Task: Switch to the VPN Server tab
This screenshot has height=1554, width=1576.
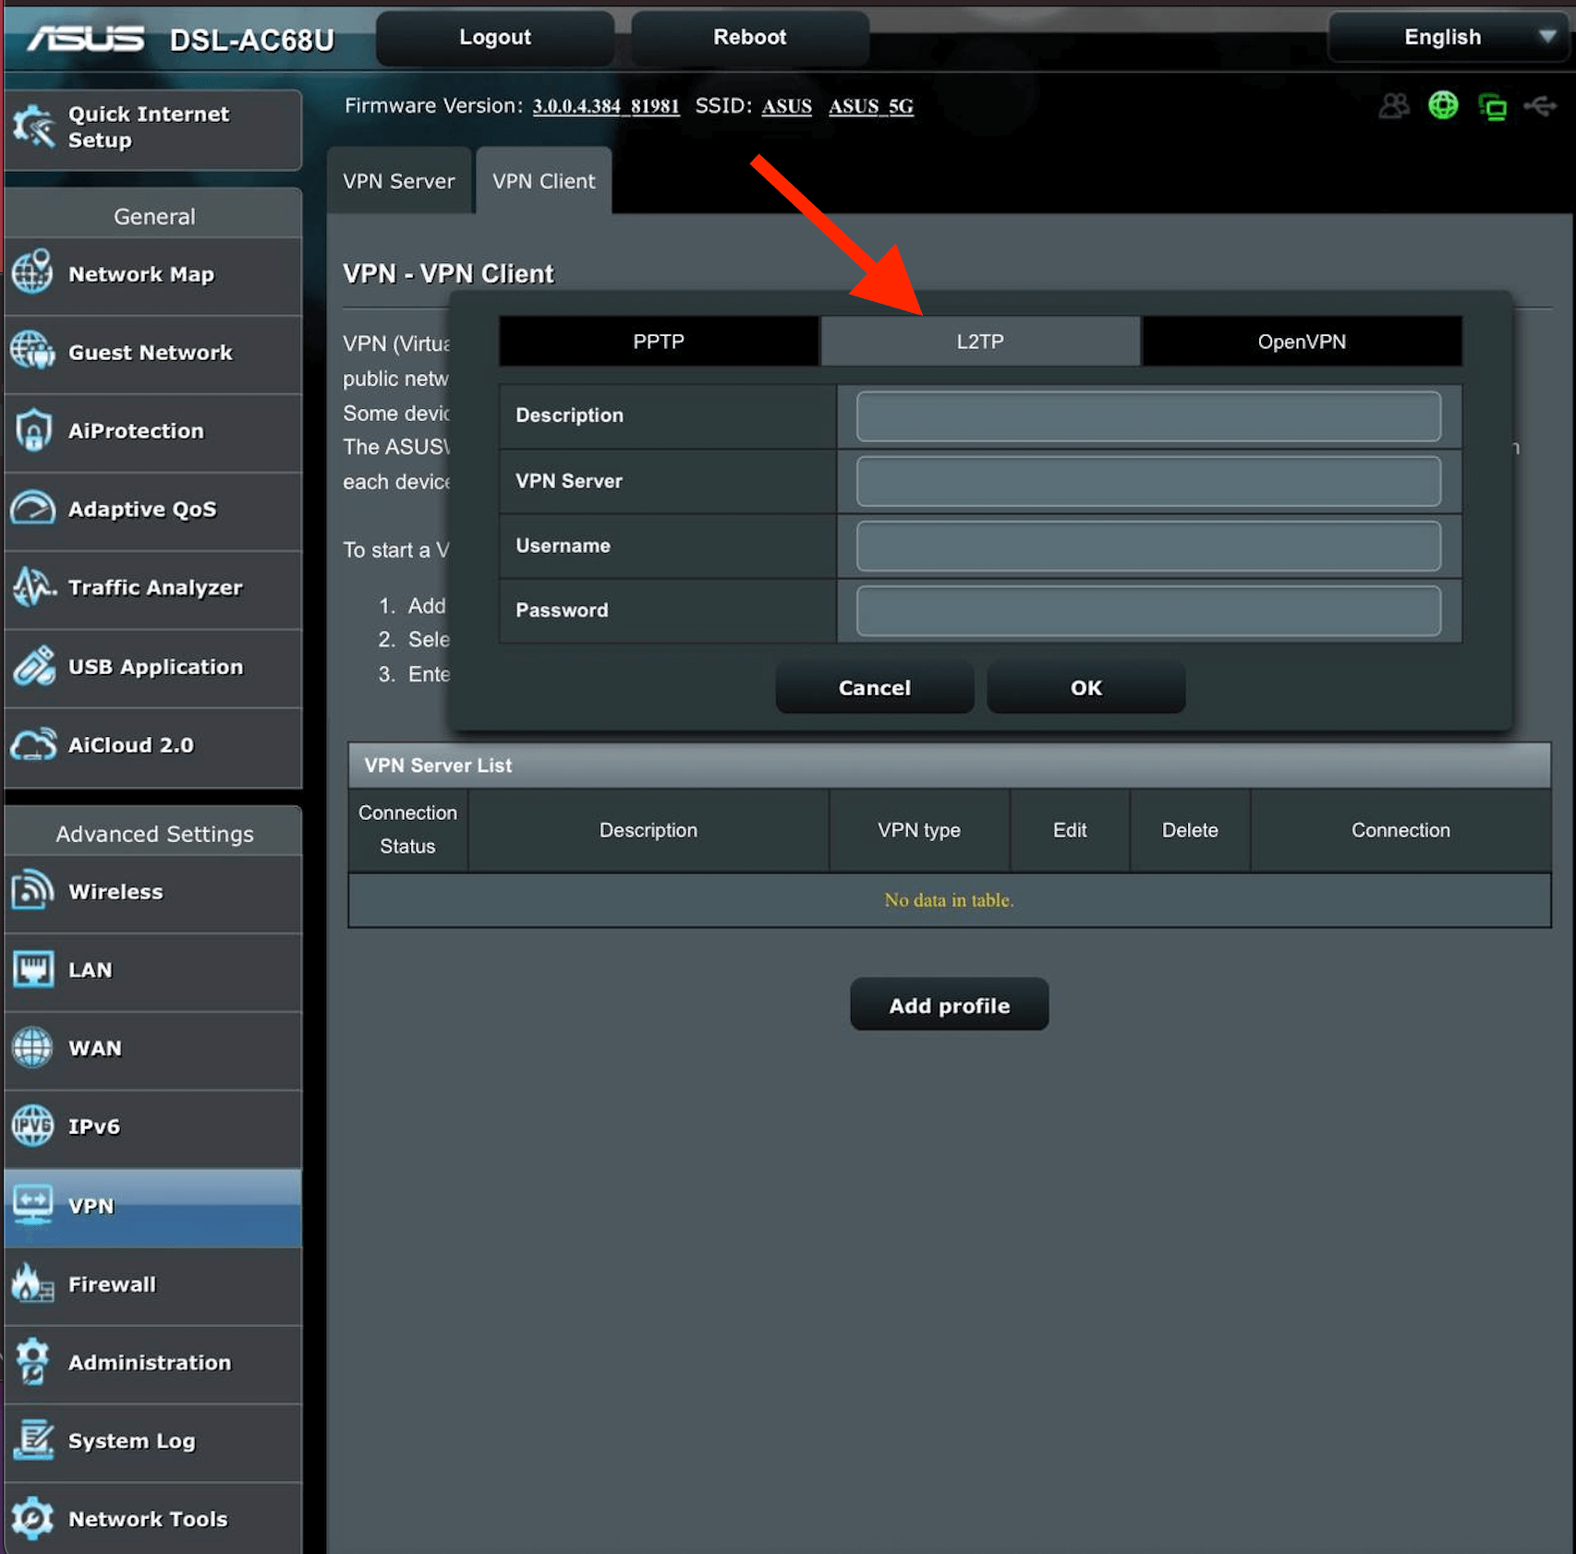Action: [398, 181]
